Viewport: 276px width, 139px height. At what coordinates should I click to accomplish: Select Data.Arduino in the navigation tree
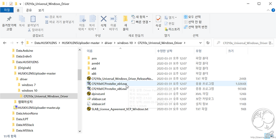pyautogui.click(x=25, y=51)
